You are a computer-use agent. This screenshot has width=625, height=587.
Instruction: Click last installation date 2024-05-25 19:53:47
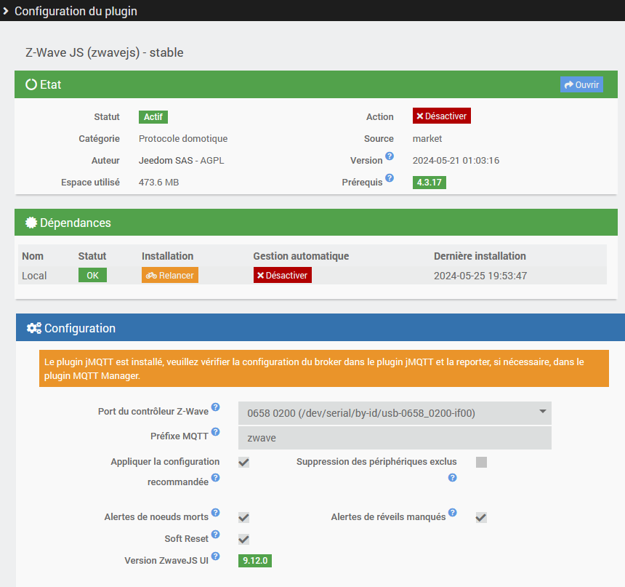point(480,276)
